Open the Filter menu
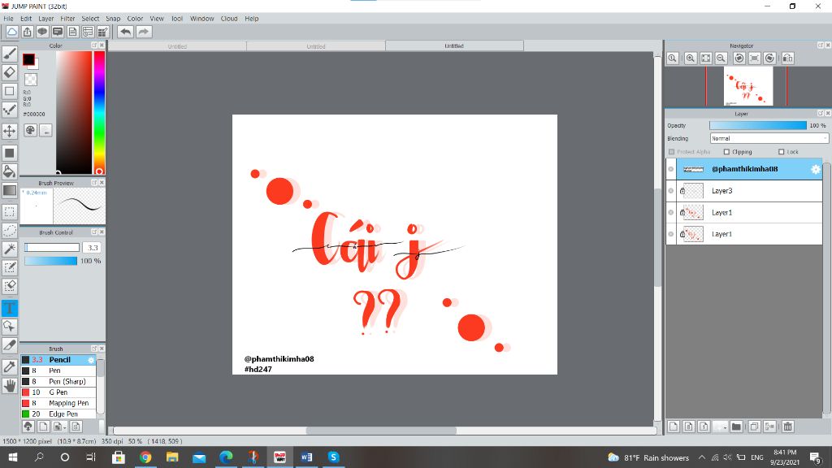The height and width of the screenshot is (468, 832). [67, 19]
